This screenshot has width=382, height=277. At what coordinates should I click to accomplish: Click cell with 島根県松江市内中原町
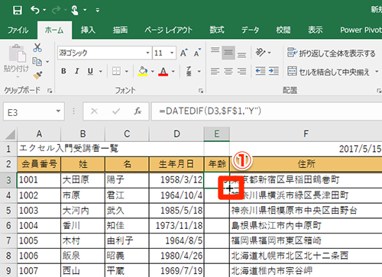pyautogui.click(x=306, y=226)
